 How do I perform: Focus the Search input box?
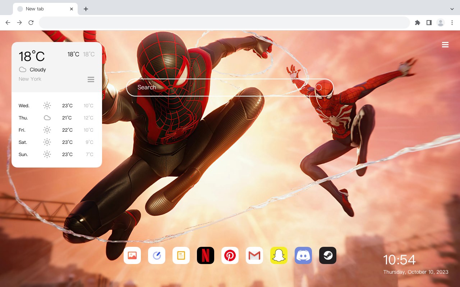(x=230, y=88)
